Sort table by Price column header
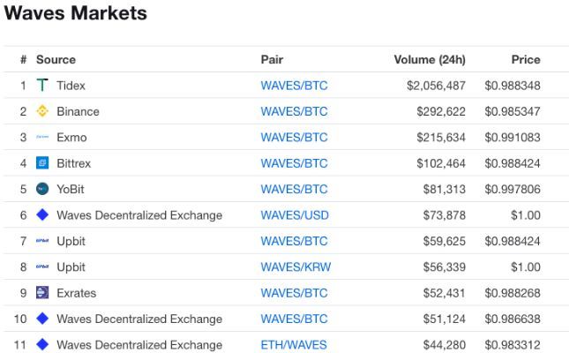 click(x=525, y=60)
